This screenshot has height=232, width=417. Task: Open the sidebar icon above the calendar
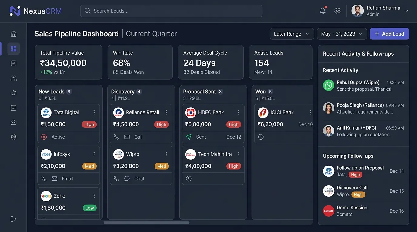pyautogui.click(x=13, y=93)
